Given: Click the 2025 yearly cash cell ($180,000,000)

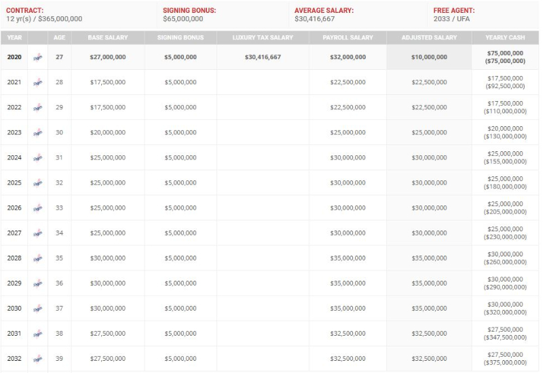Looking at the screenshot, I should [x=505, y=182].
